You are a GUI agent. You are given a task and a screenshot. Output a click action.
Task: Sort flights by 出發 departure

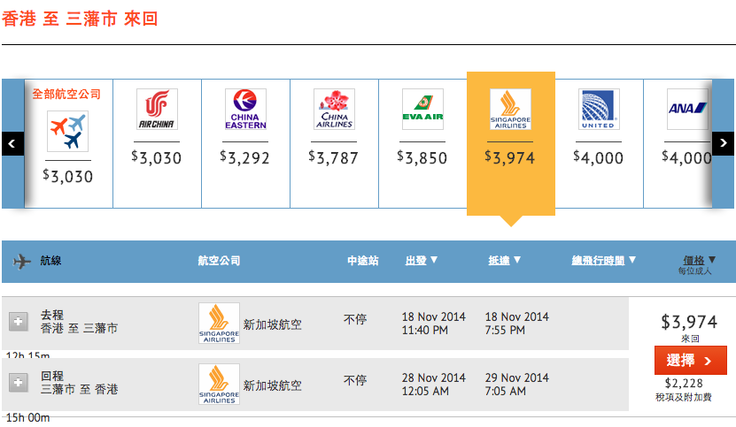click(x=421, y=261)
